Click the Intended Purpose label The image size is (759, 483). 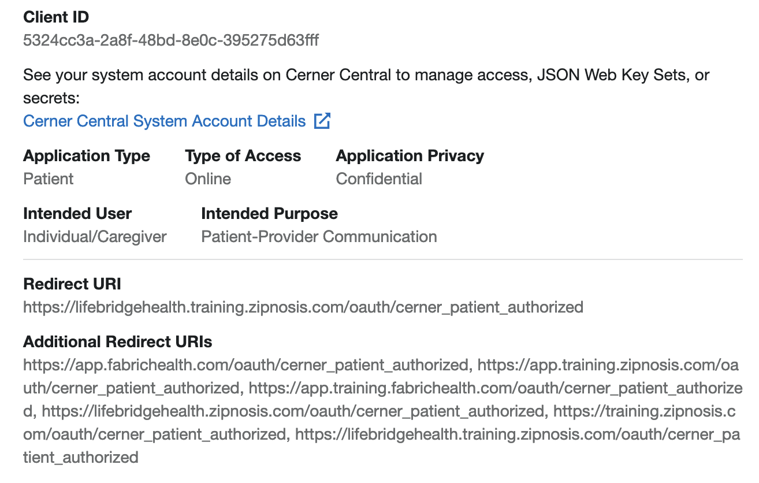point(269,214)
